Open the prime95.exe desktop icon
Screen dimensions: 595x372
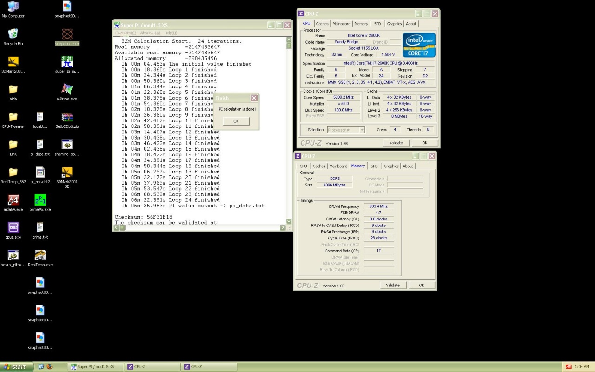[40, 200]
